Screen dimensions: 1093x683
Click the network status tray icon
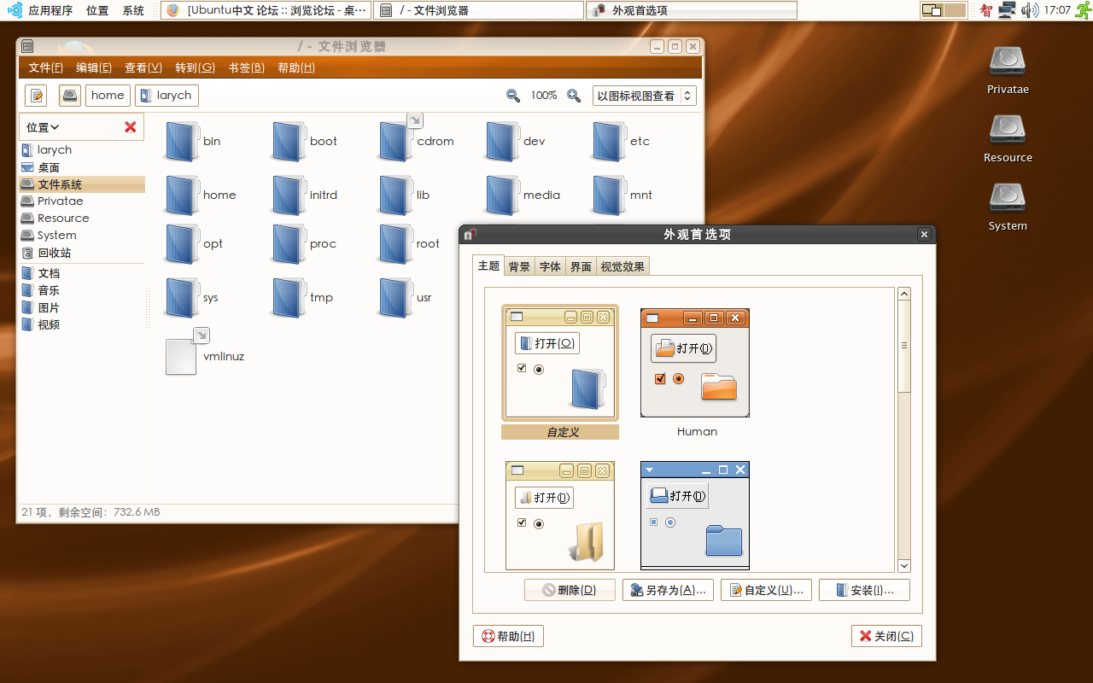tap(1008, 10)
